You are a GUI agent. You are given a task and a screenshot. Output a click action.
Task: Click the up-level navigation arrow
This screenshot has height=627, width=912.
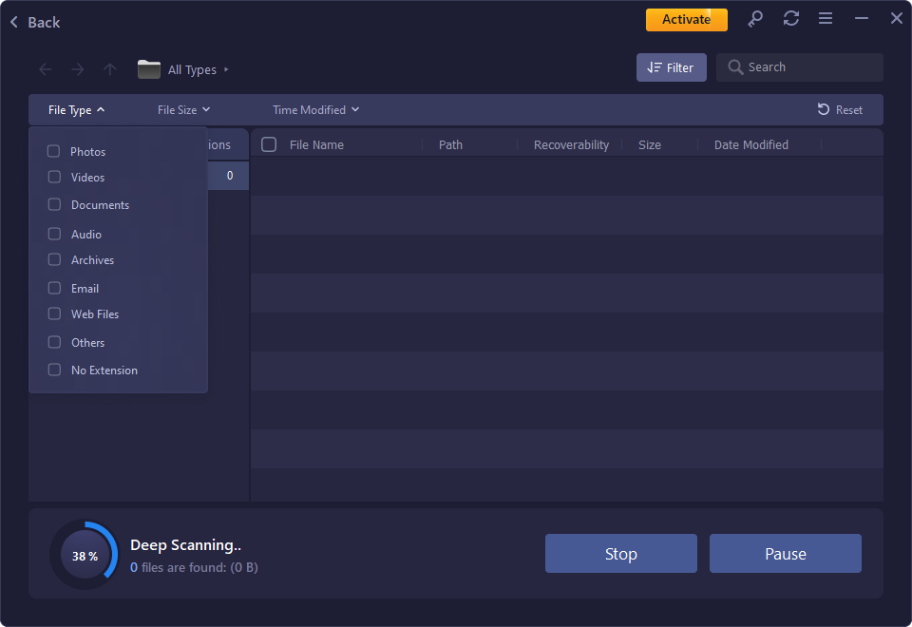pyautogui.click(x=109, y=68)
